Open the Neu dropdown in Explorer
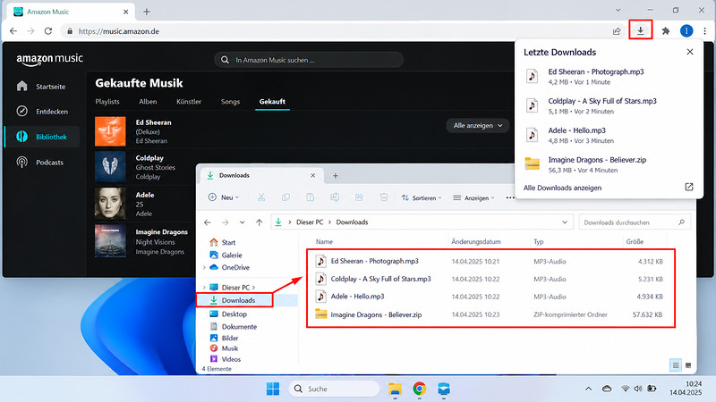Image resolution: width=716 pixels, height=402 pixels. [223, 197]
